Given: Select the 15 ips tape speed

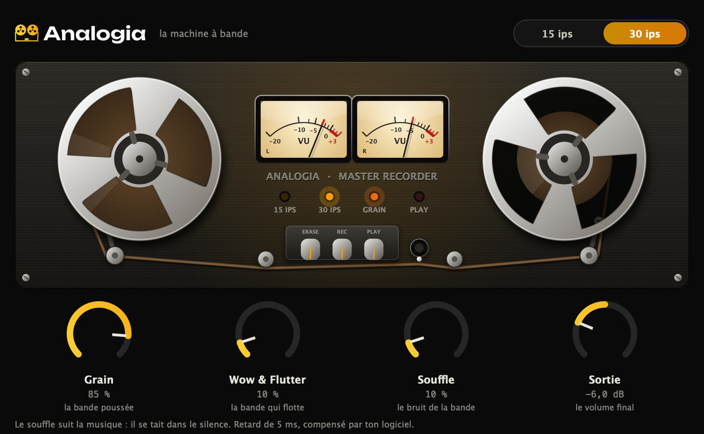Looking at the screenshot, I should click(x=557, y=34).
